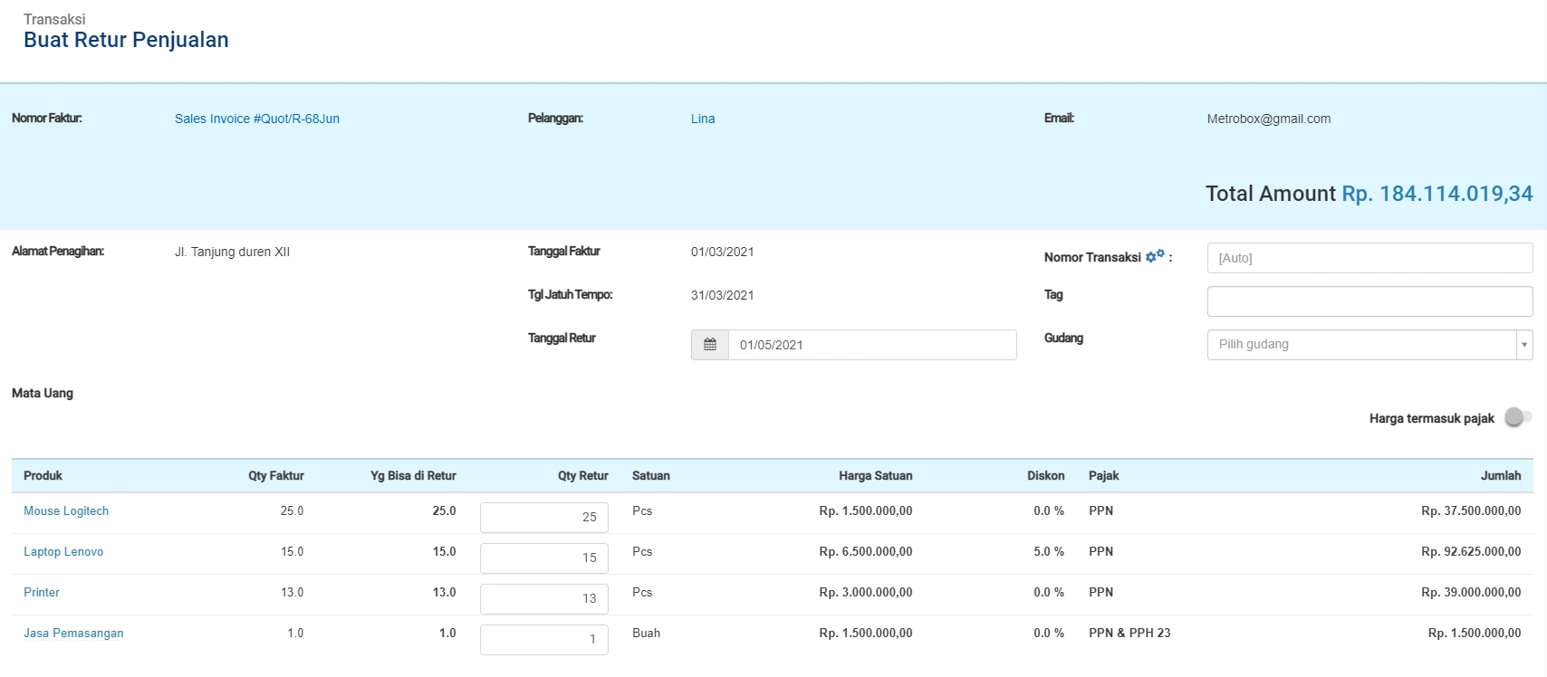
Task: Click Printer total Rp. 39.000.000,00
Action: pos(1471,593)
